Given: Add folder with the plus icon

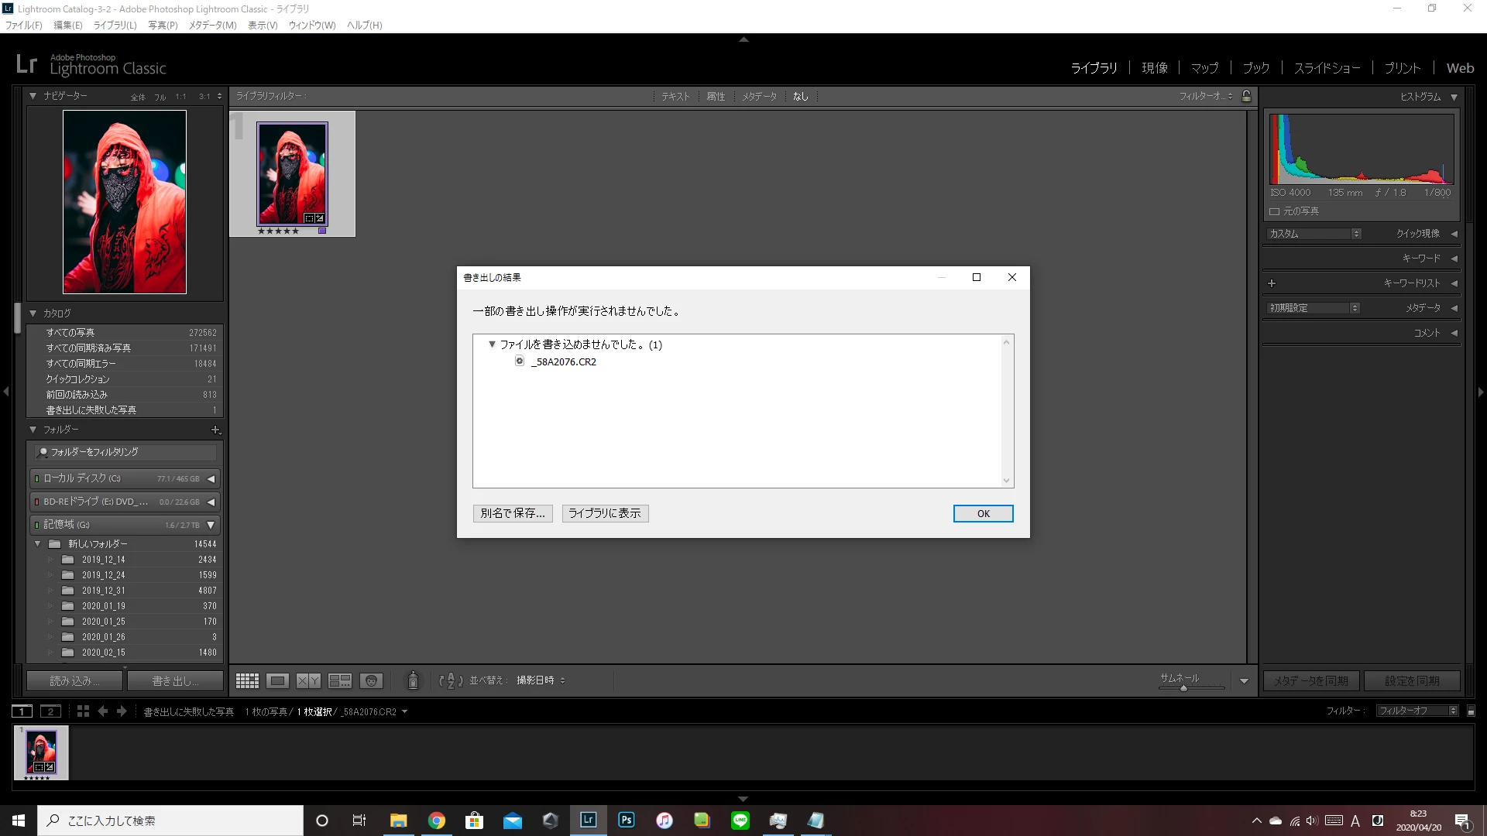Looking at the screenshot, I should (x=215, y=430).
